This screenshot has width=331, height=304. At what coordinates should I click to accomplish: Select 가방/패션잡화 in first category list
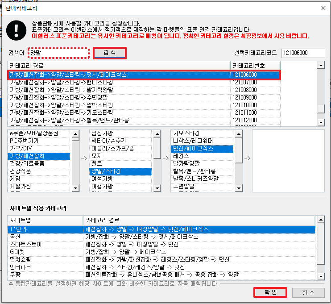point(39,156)
